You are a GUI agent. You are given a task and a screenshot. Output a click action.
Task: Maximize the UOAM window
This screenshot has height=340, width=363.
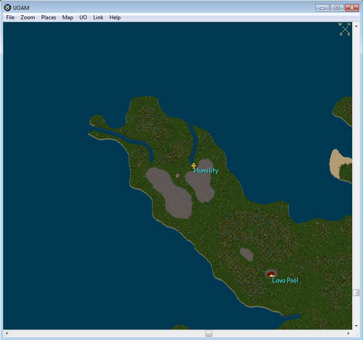(337, 8)
